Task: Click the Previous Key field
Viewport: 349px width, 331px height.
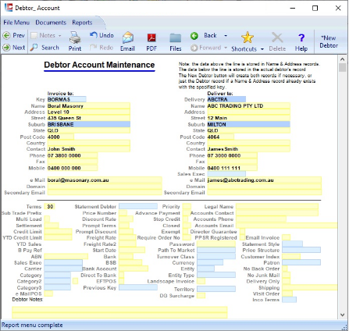Action: point(138,287)
